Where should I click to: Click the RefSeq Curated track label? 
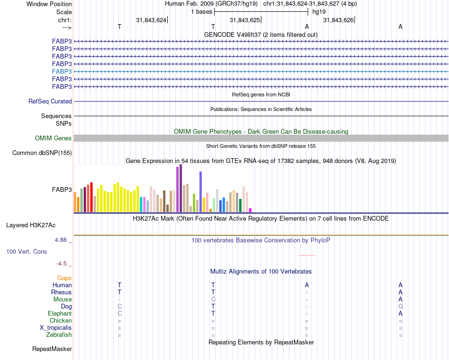pos(50,101)
